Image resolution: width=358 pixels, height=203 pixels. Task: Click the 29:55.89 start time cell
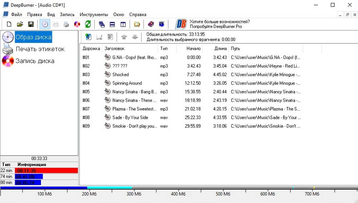click(x=193, y=126)
